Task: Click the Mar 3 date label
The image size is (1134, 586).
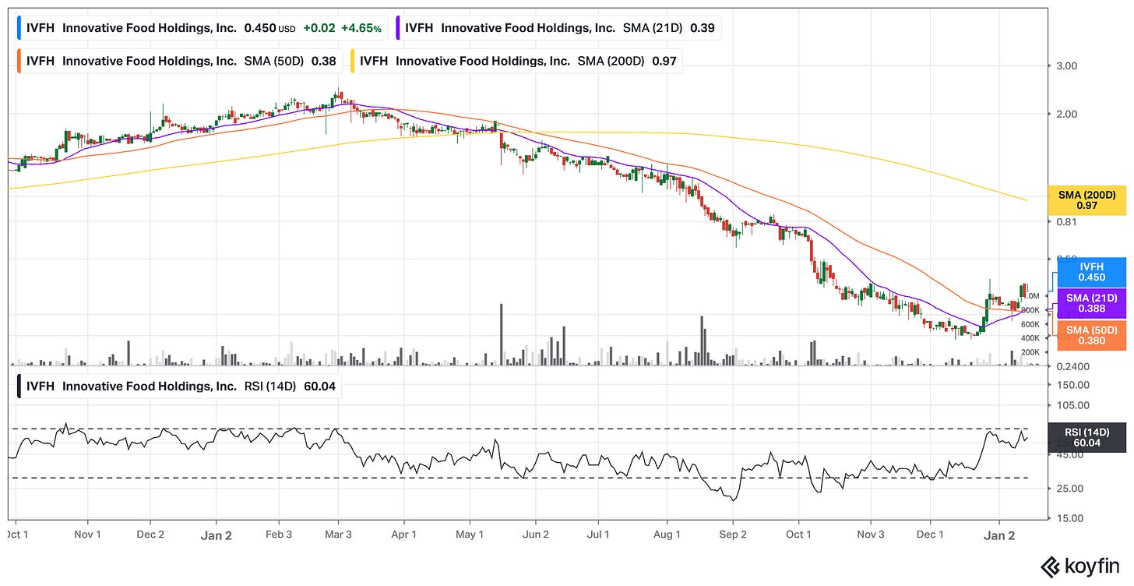Action: 338,535
